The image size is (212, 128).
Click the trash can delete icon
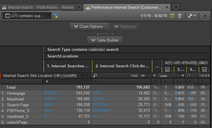click(180, 16)
